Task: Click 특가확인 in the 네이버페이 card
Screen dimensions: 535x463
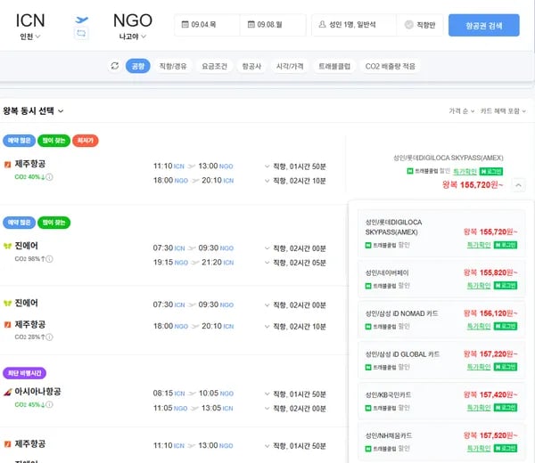Action: 479,286
